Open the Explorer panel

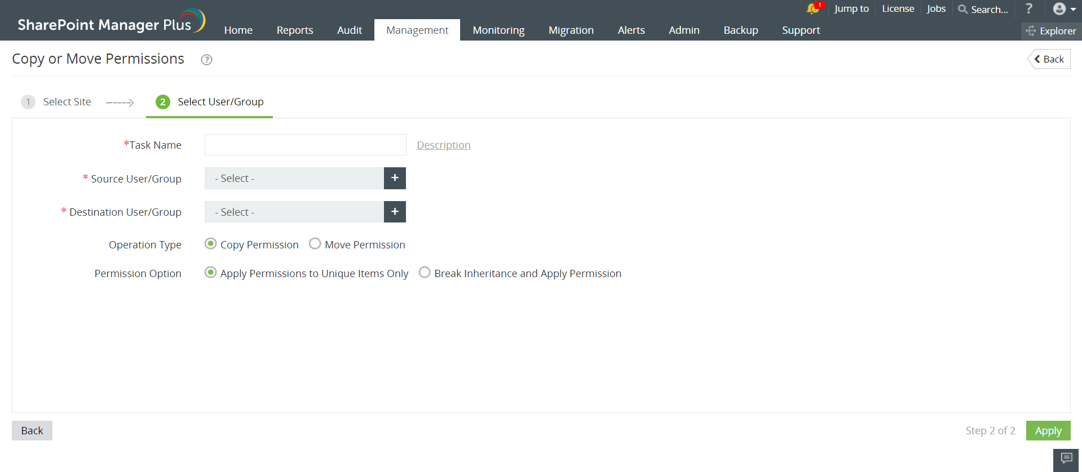click(1051, 31)
